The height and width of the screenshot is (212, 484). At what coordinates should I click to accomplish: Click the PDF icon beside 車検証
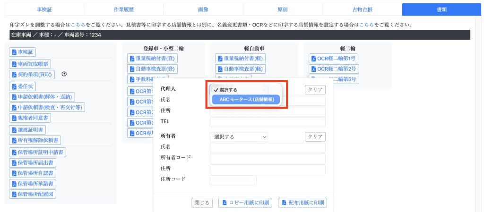coord(14,52)
